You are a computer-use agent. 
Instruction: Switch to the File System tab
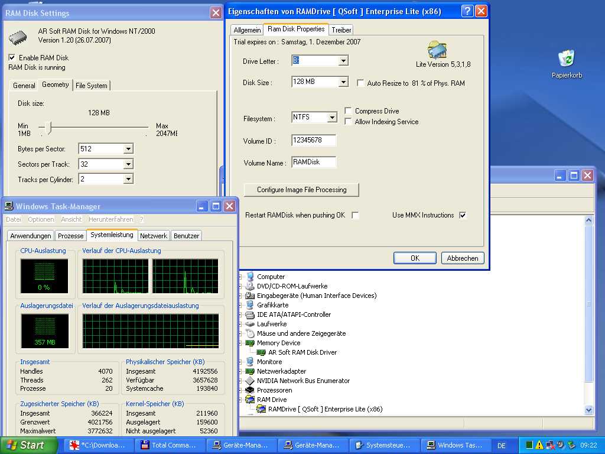pos(92,86)
